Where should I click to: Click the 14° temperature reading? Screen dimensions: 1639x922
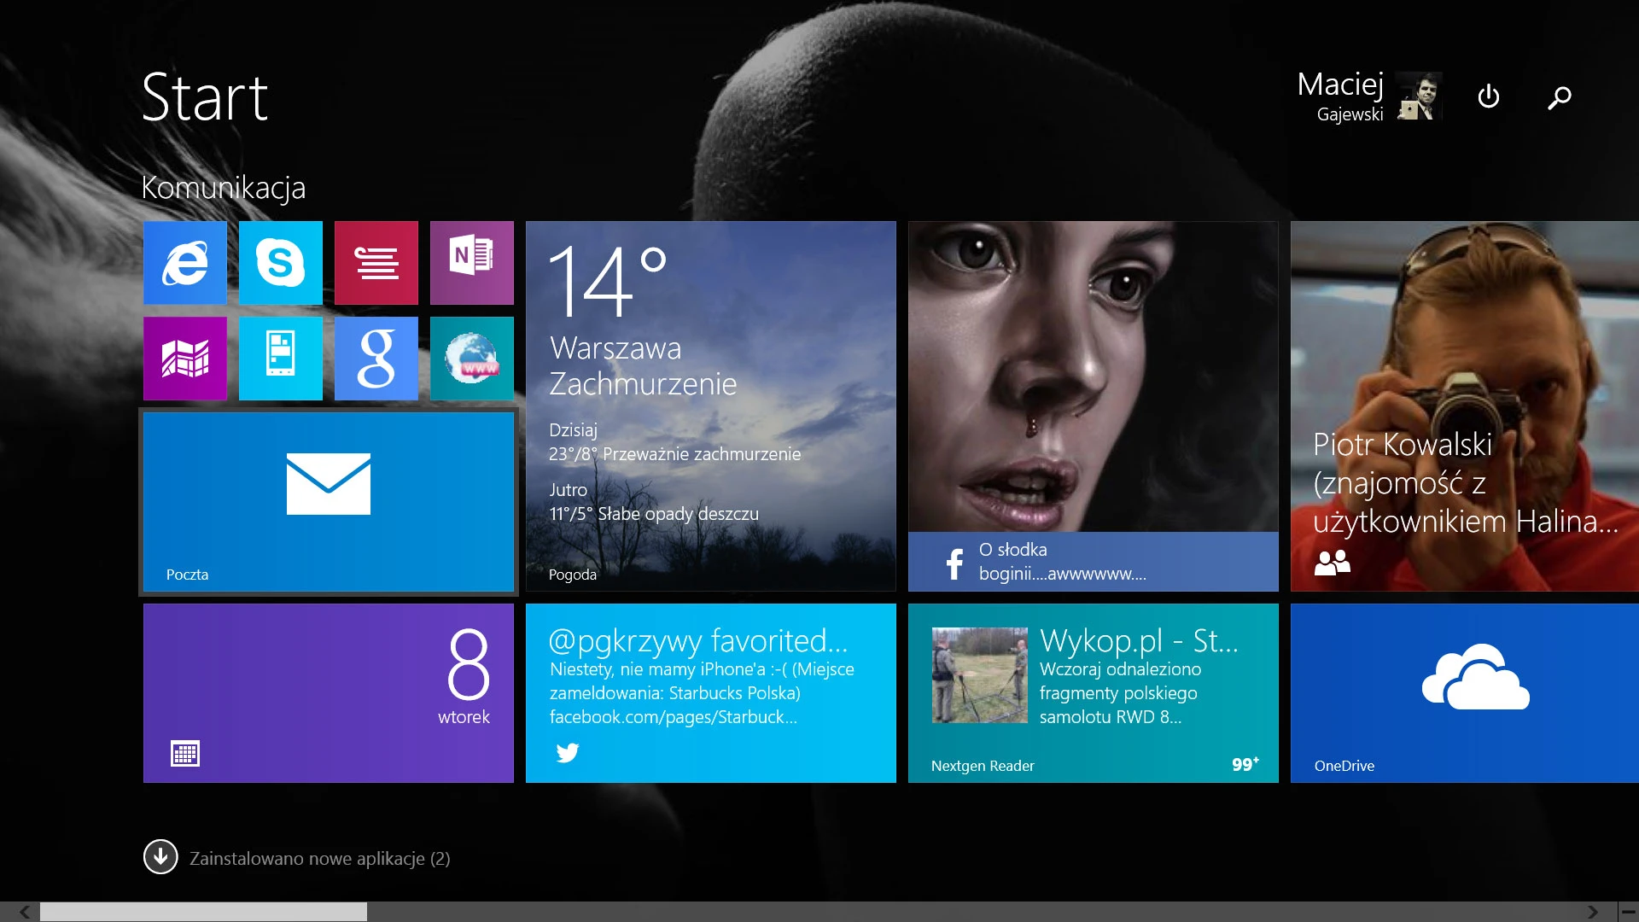point(608,280)
